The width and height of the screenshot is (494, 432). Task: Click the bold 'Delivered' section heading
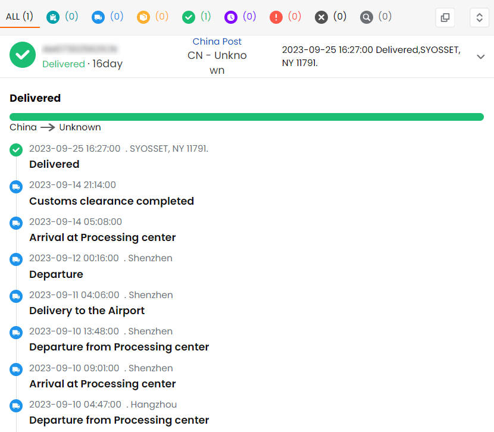35,98
